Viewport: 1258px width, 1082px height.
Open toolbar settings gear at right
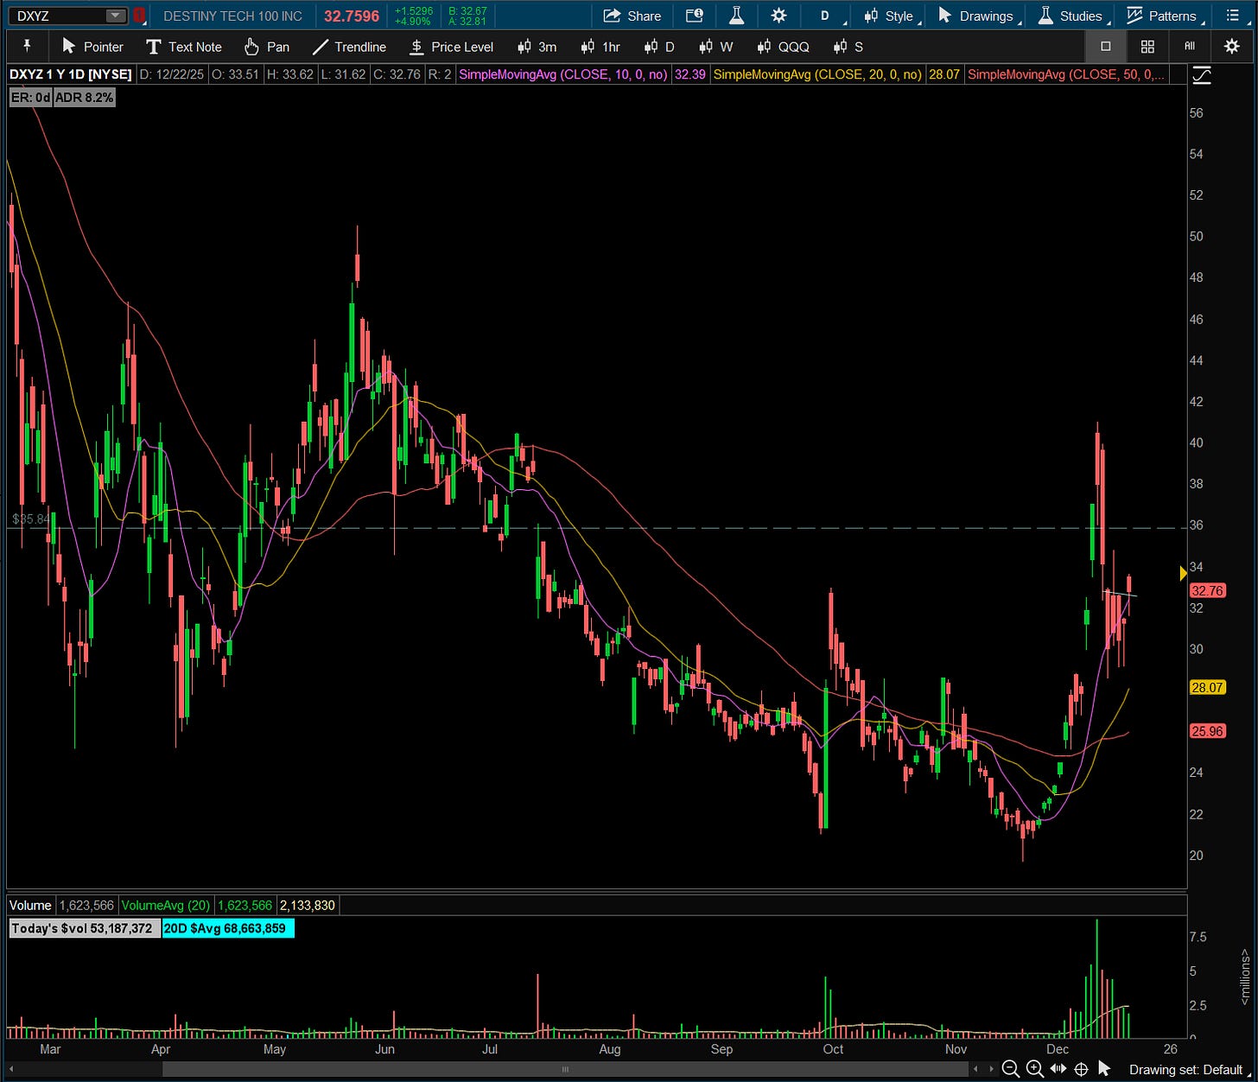(x=1232, y=47)
